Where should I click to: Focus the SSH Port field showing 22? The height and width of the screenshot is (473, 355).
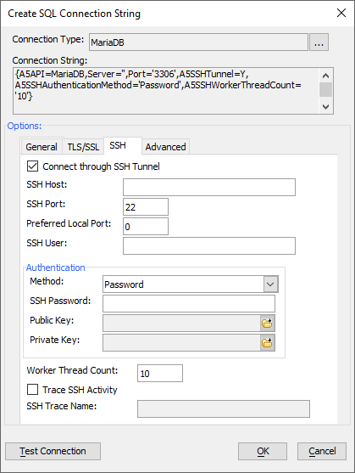(146, 207)
